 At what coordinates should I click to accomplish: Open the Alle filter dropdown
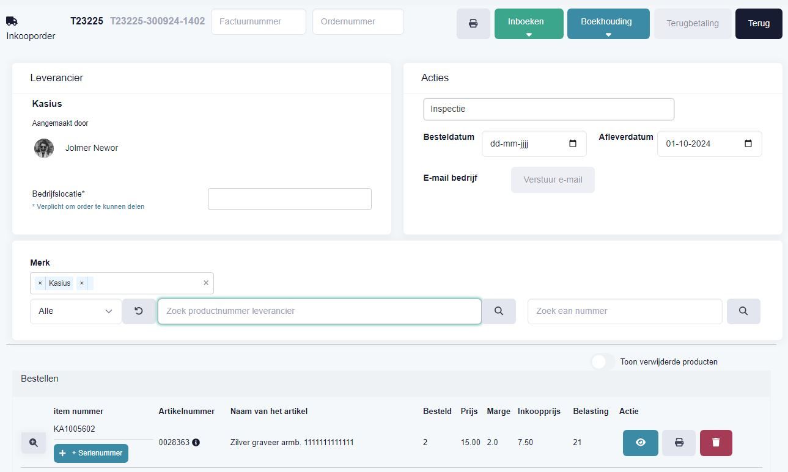click(75, 311)
